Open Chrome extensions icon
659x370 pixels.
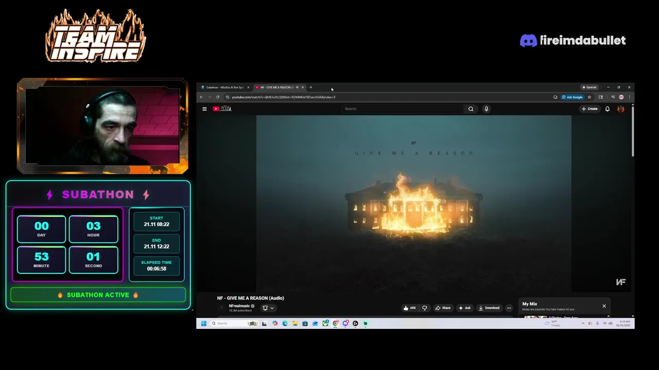click(x=601, y=97)
